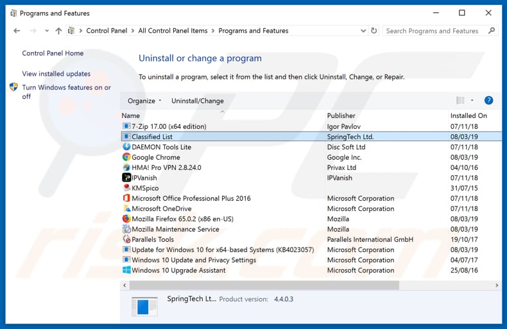Click the Mozilla Maintenance Service icon

coord(126,229)
